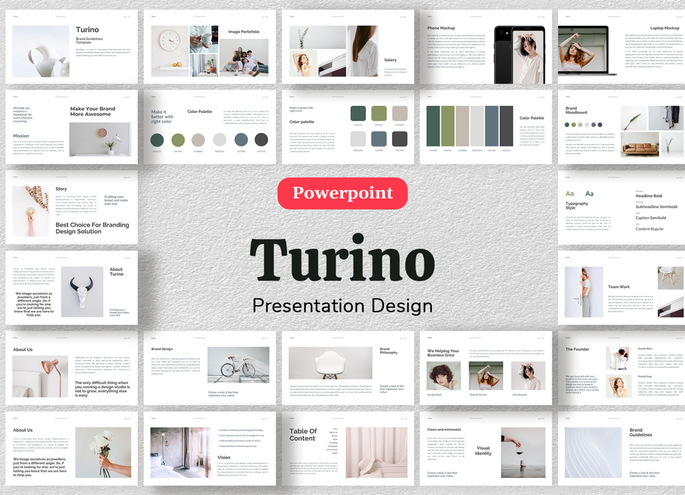Viewport: 685px width, 495px height.
Task: Open the Vision slide thumbnail
Action: [x=210, y=448]
